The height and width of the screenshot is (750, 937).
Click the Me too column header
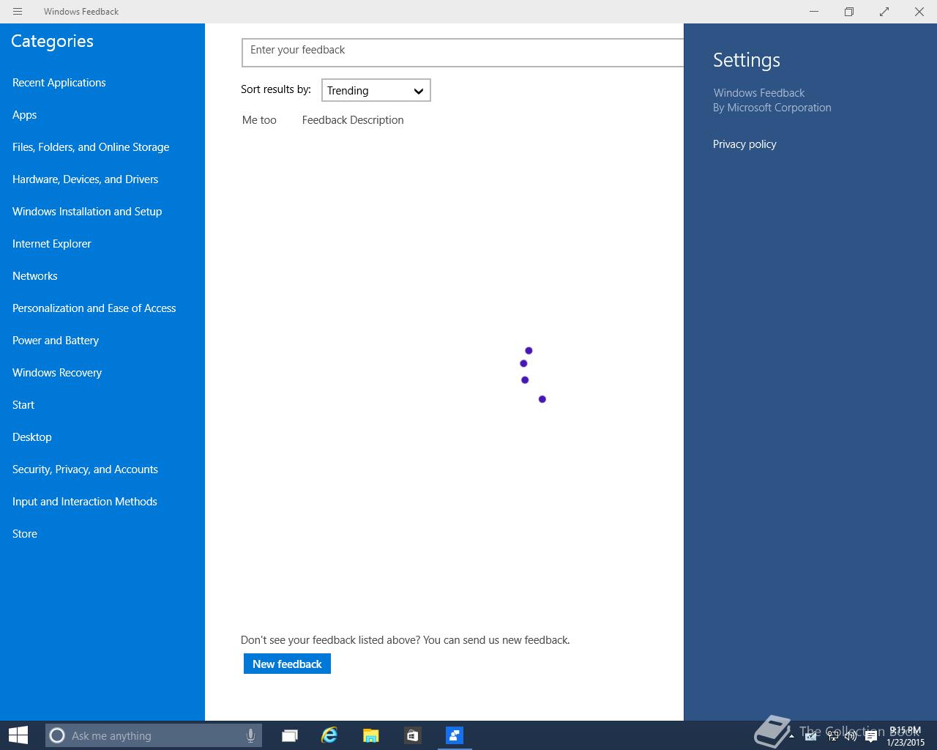259,120
